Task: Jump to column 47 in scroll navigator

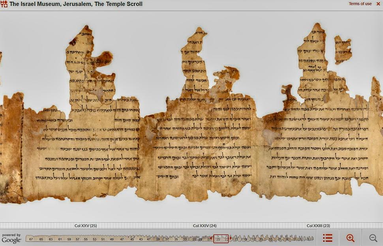Action: [122, 239]
